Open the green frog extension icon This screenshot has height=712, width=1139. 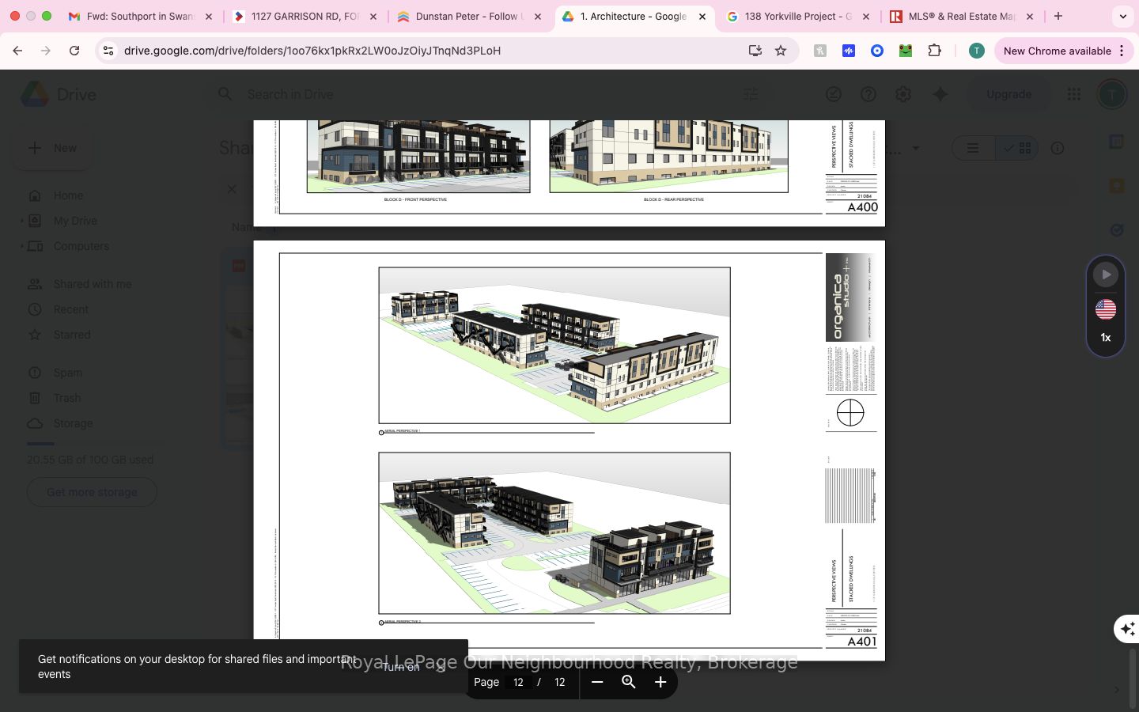(906, 51)
